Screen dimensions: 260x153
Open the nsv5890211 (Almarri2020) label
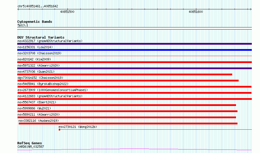(39, 114)
